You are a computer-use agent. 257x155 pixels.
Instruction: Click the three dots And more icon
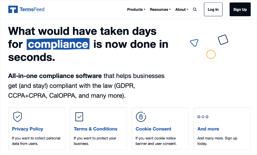pyautogui.click(x=203, y=117)
